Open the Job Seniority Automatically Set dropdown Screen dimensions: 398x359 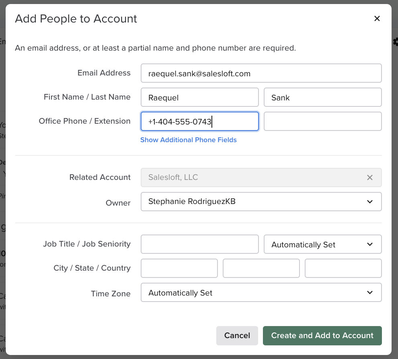(x=322, y=244)
